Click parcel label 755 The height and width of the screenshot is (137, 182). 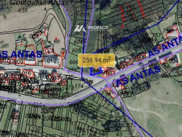[146, 21]
